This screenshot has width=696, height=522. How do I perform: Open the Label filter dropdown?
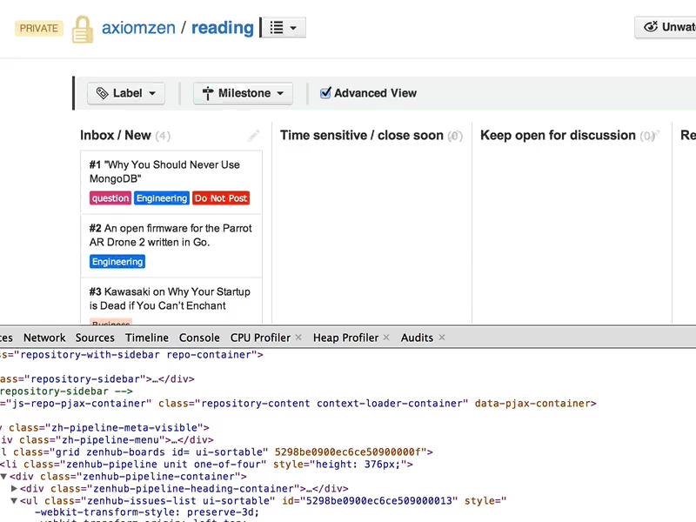125,93
